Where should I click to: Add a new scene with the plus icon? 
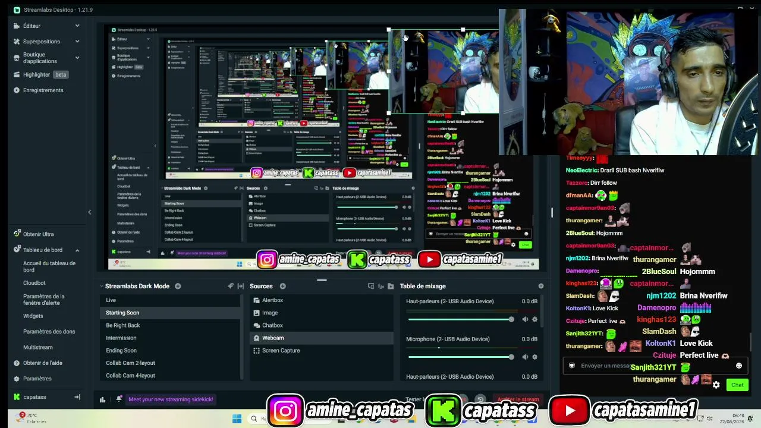[x=178, y=287]
